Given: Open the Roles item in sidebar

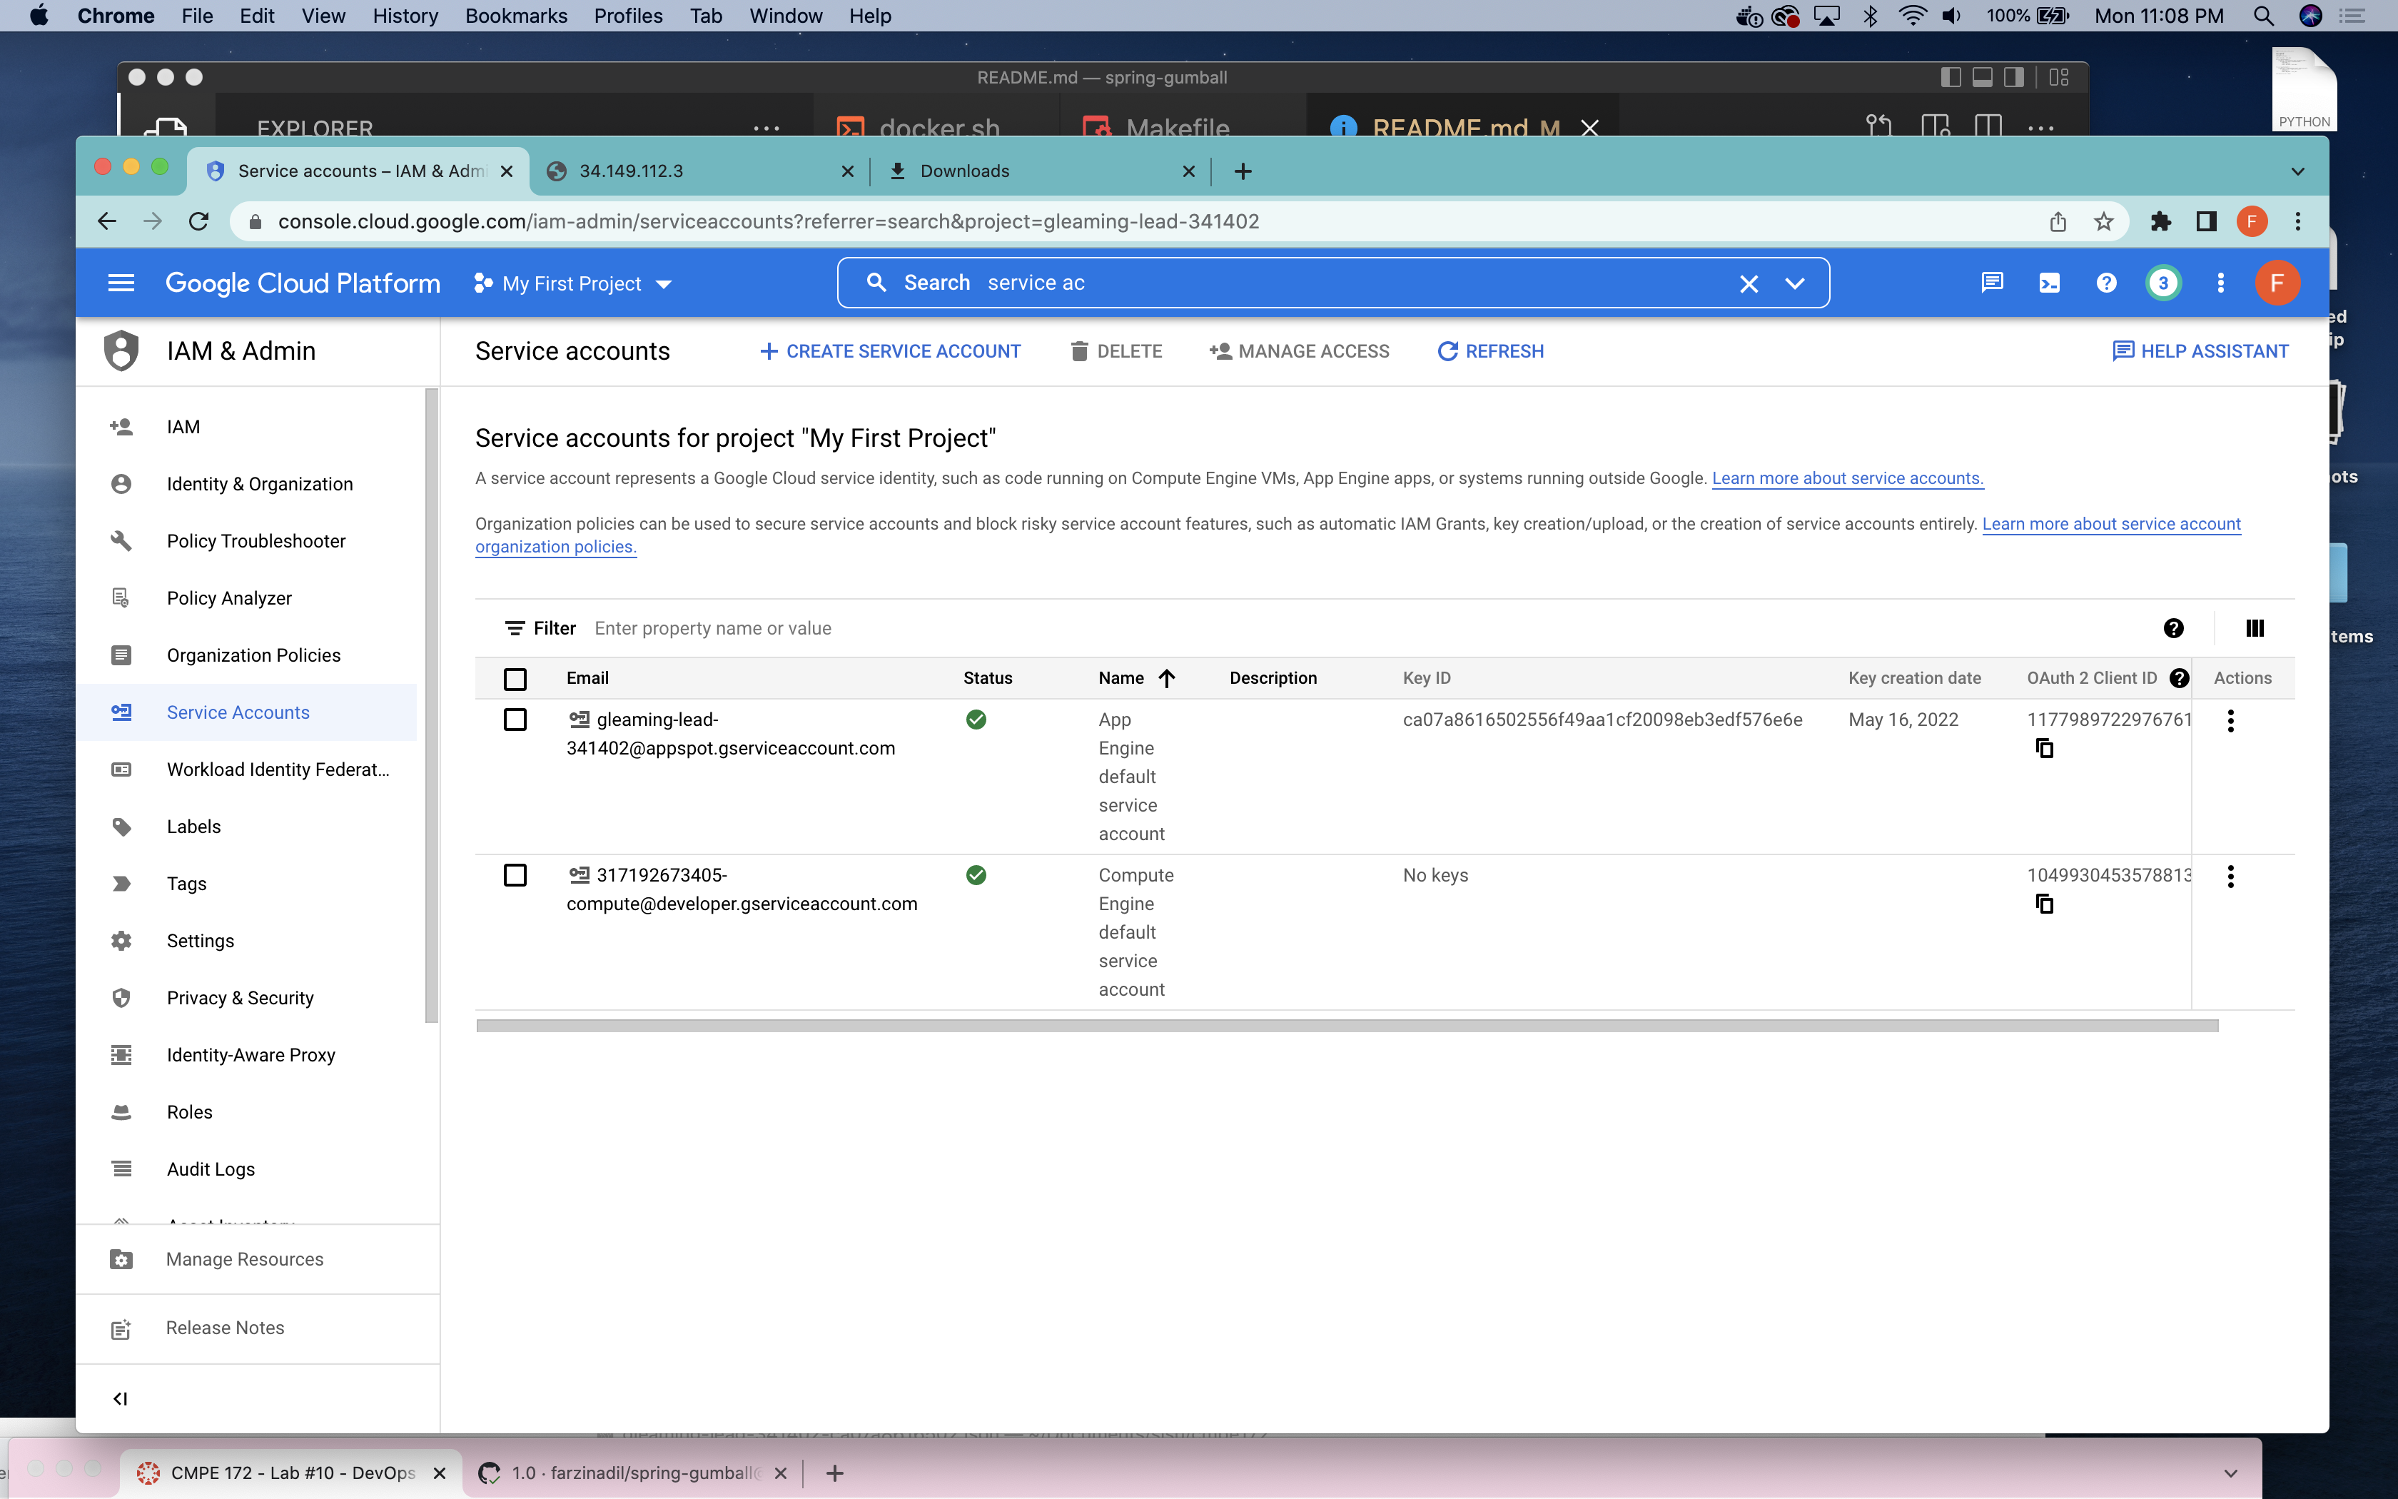Looking at the screenshot, I should 189,1112.
